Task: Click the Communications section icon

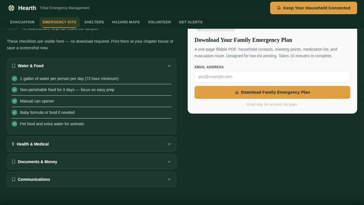Action: (14, 179)
